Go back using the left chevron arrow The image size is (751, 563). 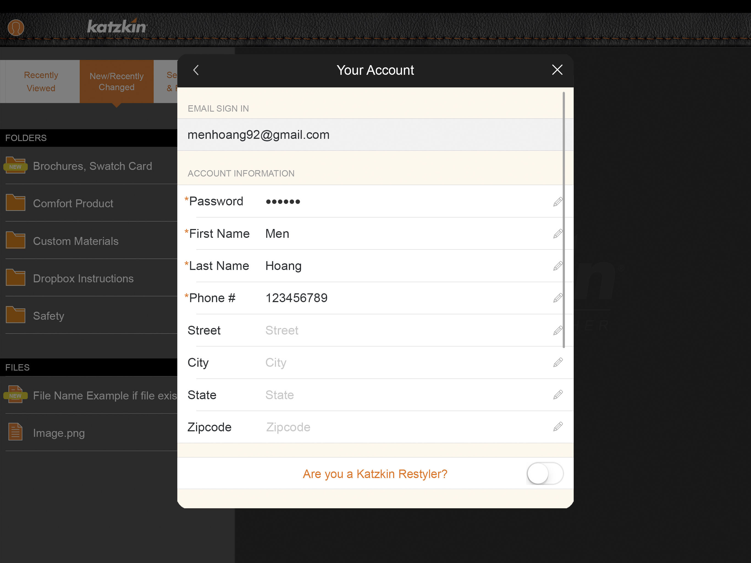click(x=196, y=70)
